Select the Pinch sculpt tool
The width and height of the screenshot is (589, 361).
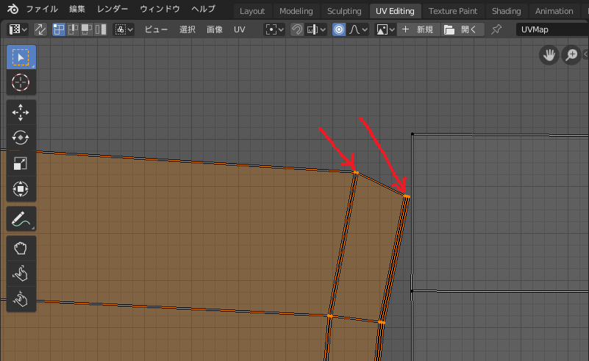click(21, 299)
